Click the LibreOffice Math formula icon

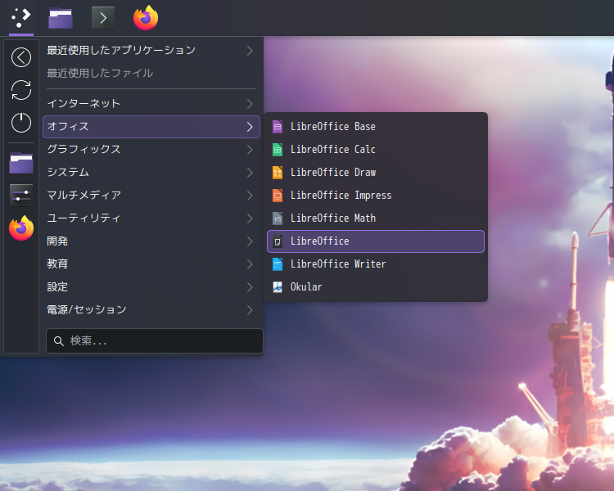point(278,218)
